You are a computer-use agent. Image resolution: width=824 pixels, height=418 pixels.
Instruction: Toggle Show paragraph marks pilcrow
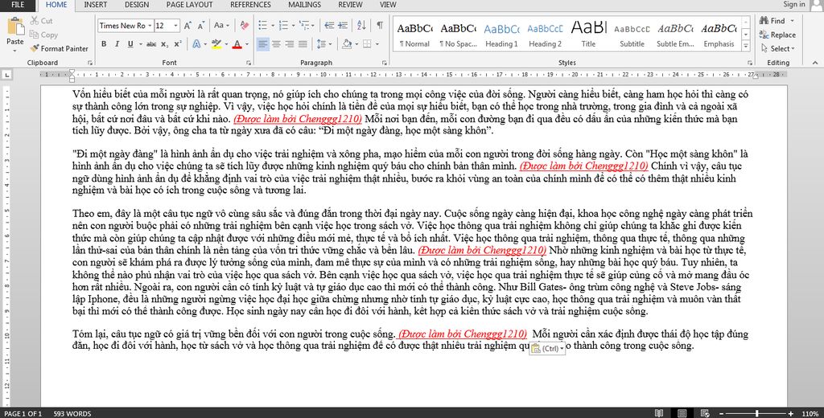tap(380, 25)
